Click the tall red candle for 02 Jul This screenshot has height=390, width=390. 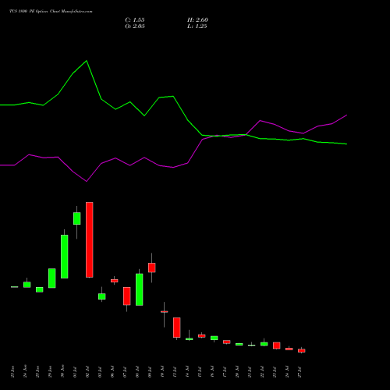(x=90, y=239)
